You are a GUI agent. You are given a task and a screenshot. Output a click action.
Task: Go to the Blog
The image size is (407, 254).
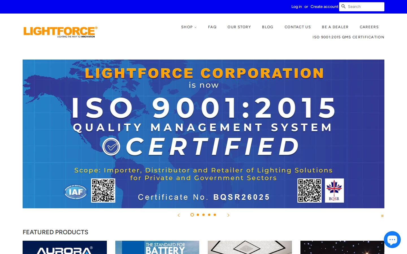click(x=268, y=27)
